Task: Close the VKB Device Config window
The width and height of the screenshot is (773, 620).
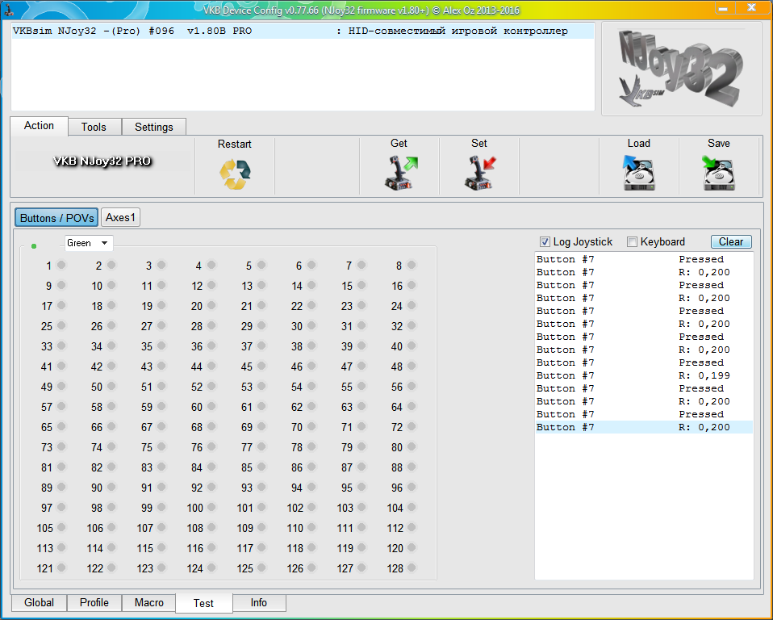Action: pyautogui.click(x=751, y=8)
